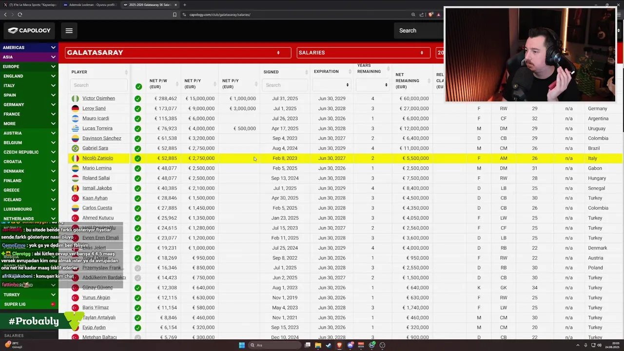Collapse the EUROPE section in the sidebar
This screenshot has width=624, height=351.
[x=29, y=67]
